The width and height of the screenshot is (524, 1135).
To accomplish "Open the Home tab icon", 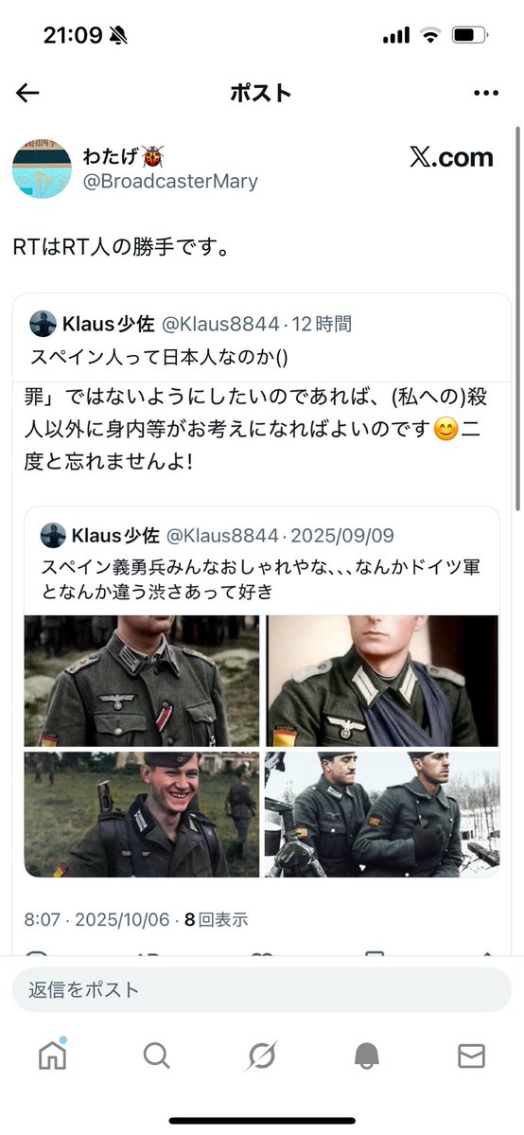I will [x=52, y=1055].
